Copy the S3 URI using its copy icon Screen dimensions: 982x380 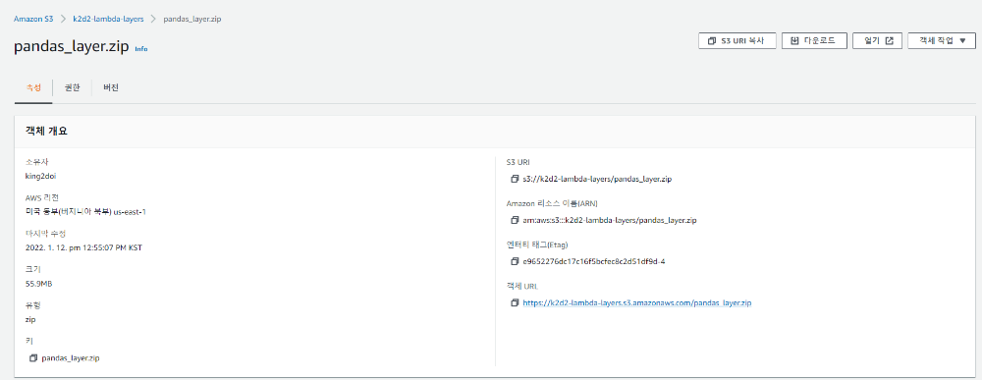[x=515, y=179]
